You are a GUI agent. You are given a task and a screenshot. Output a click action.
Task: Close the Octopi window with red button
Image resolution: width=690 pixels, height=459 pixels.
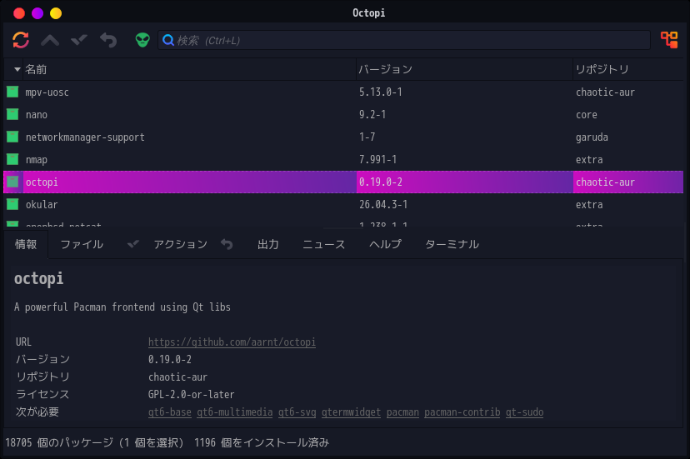point(19,13)
